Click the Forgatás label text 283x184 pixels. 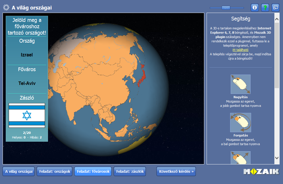click(x=240, y=135)
